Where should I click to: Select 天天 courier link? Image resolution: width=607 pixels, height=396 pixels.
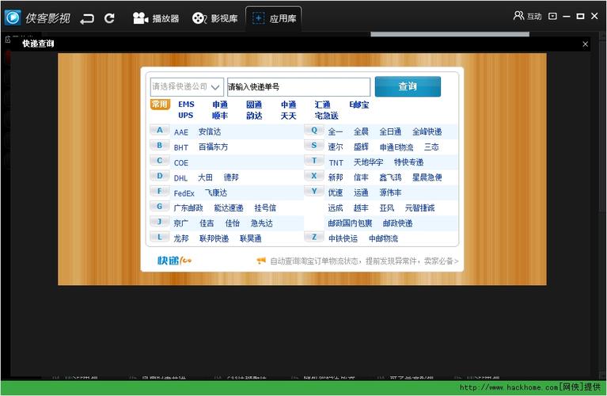point(288,116)
